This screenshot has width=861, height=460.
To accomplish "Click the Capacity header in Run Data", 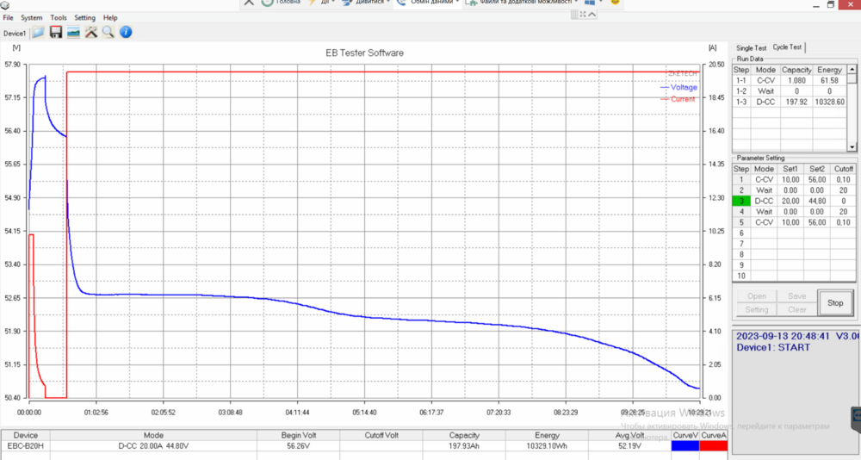I will coord(796,70).
